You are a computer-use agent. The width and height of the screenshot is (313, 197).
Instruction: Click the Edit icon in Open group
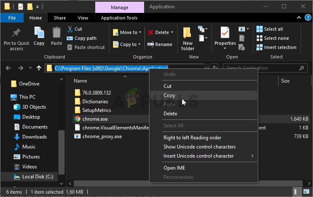(x=242, y=38)
